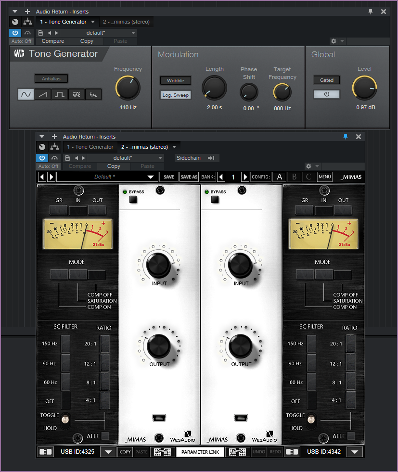Image resolution: width=398 pixels, height=472 pixels.
Task: Enable Wobble modulation
Action: point(176,81)
